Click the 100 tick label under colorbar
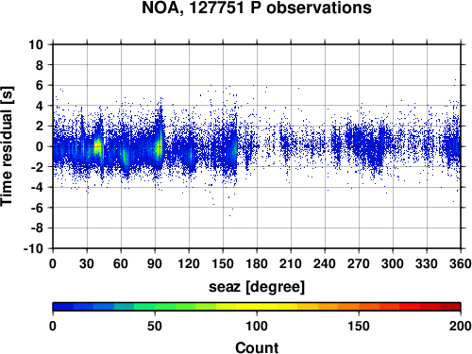This screenshot has height=354, width=472. tap(257, 326)
